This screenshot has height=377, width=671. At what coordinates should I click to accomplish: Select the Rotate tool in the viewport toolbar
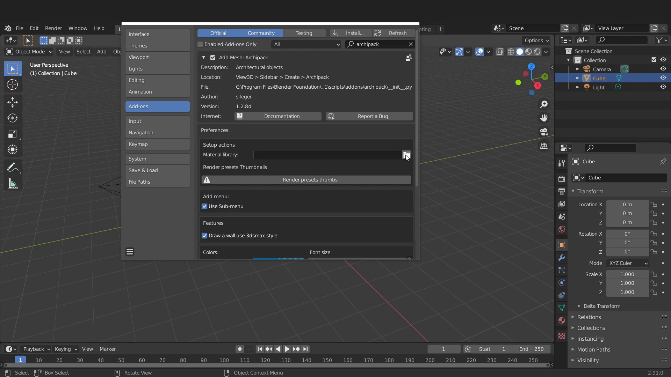[13, 118]
